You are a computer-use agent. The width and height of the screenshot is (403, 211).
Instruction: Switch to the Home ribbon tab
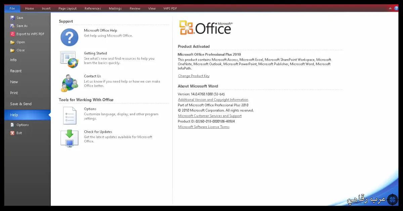click(30, 8)
